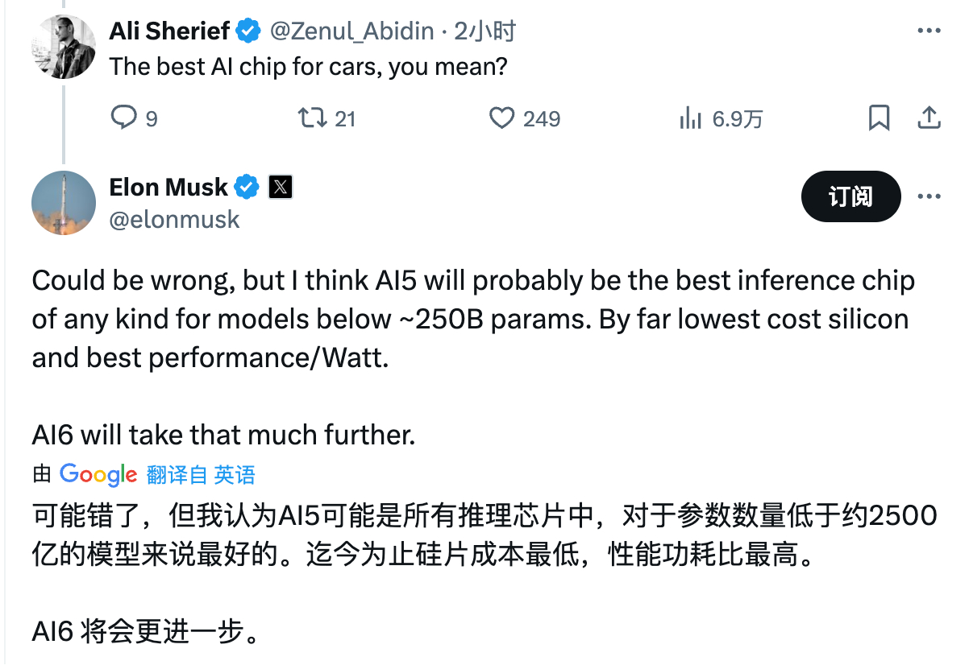Click the 翻译自 英语 translation link

click(x=201, y=475)
